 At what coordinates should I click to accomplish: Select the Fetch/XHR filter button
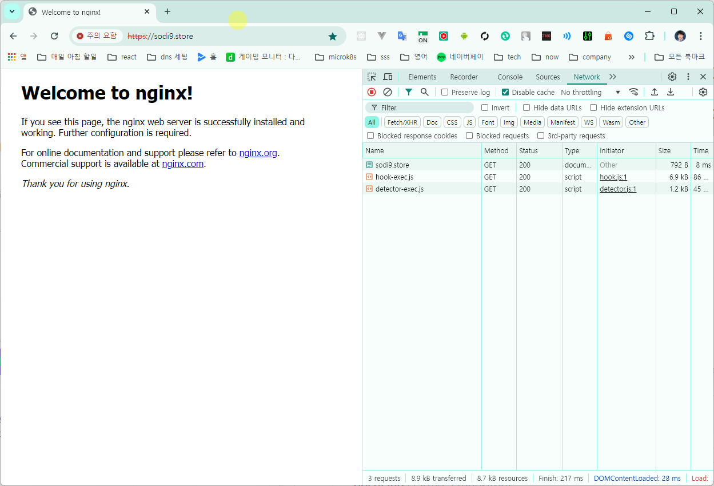(x=402, y=122)
